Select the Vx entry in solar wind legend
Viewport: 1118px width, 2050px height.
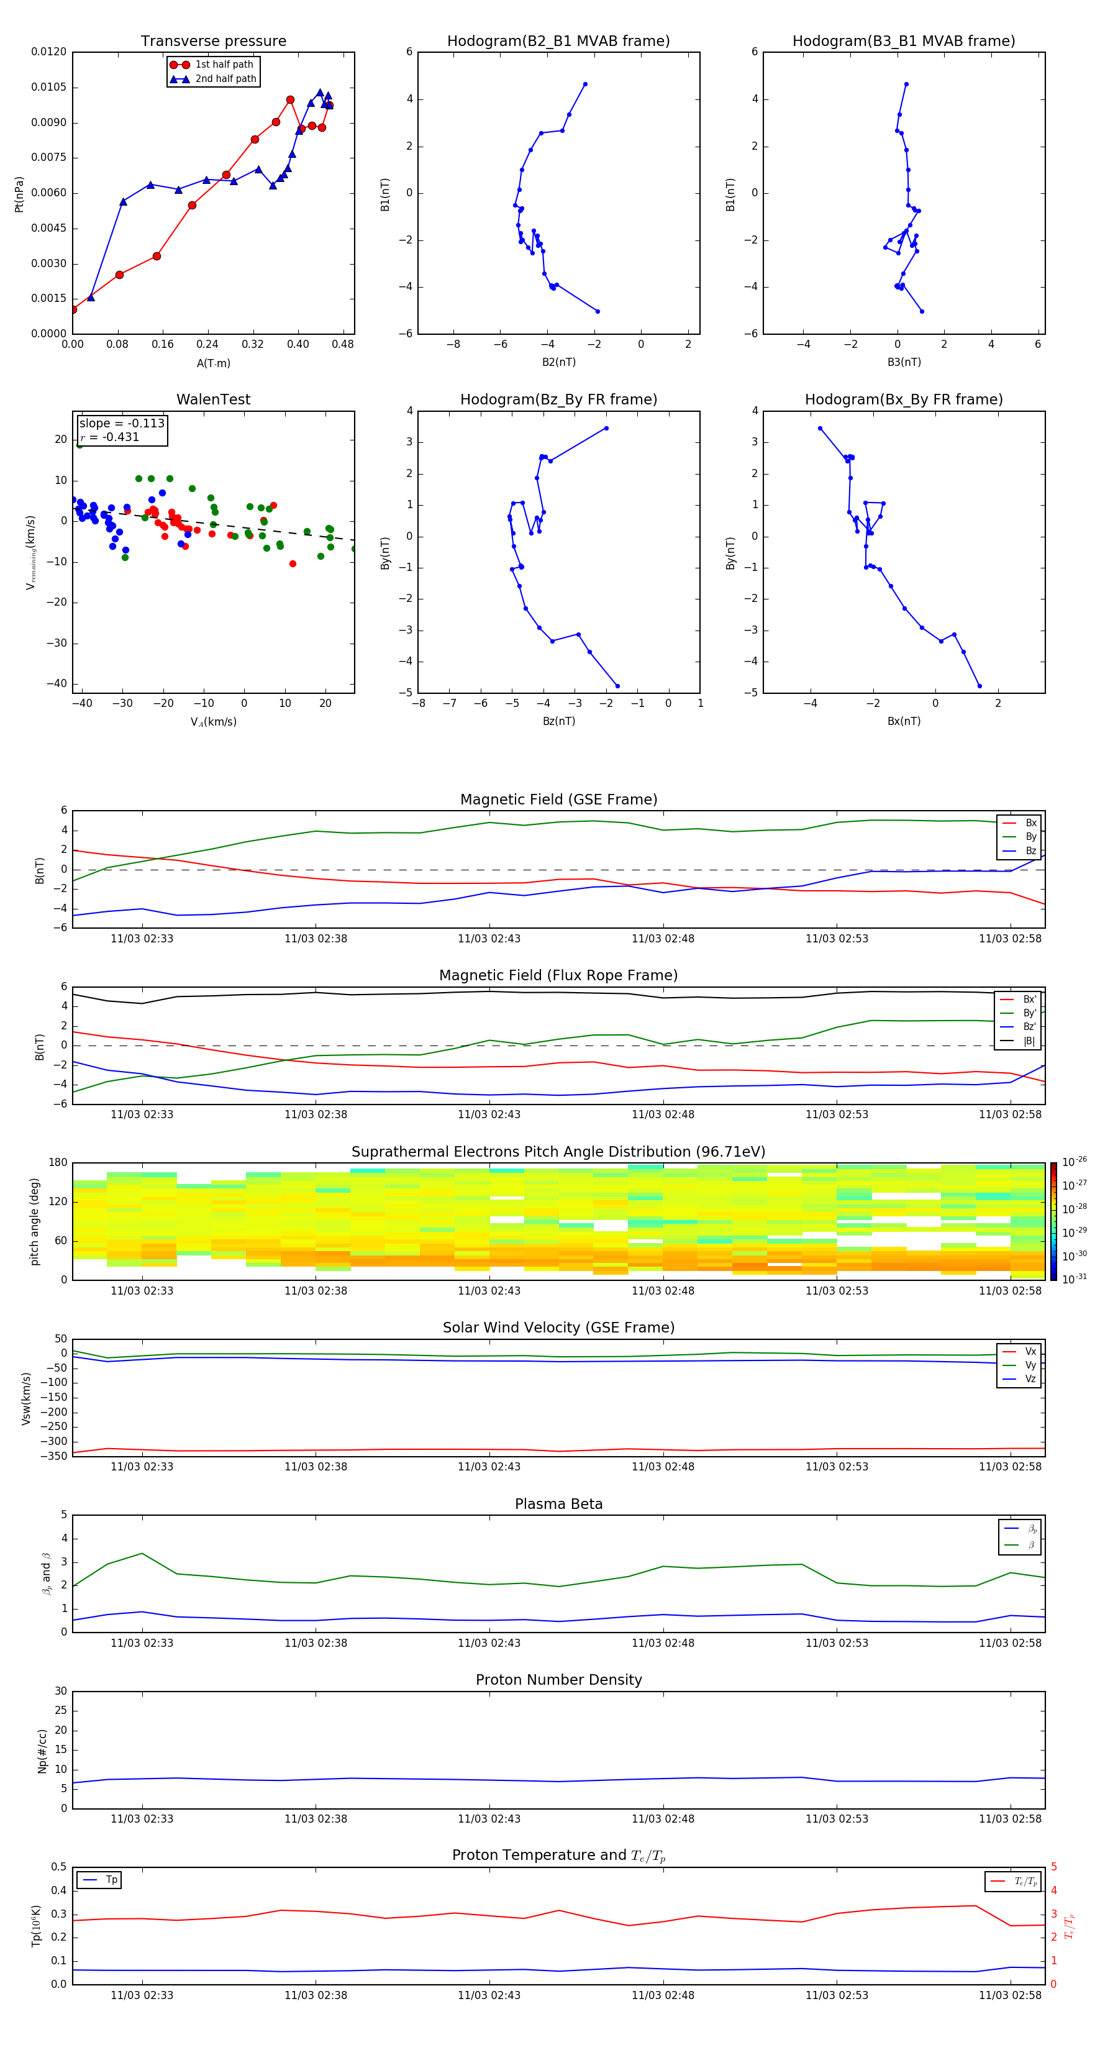pyautogui.click(x=1019, y=1351)
